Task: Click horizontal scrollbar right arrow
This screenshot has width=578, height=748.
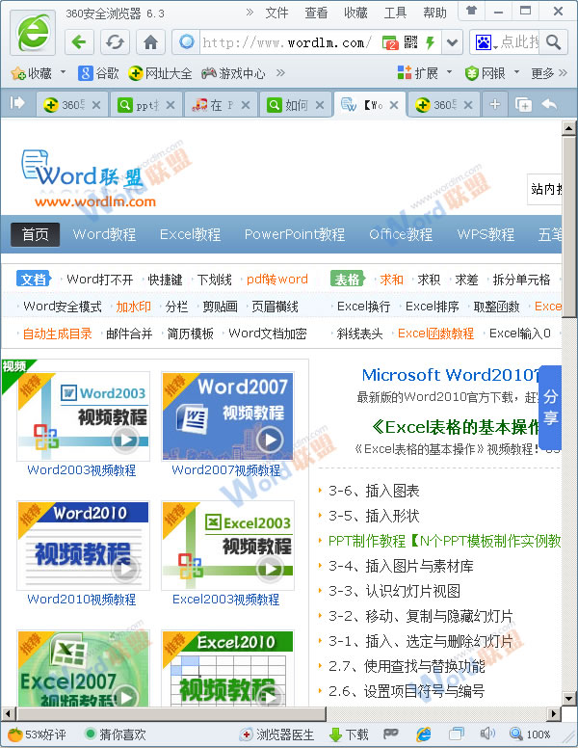Action: [553, 714]
